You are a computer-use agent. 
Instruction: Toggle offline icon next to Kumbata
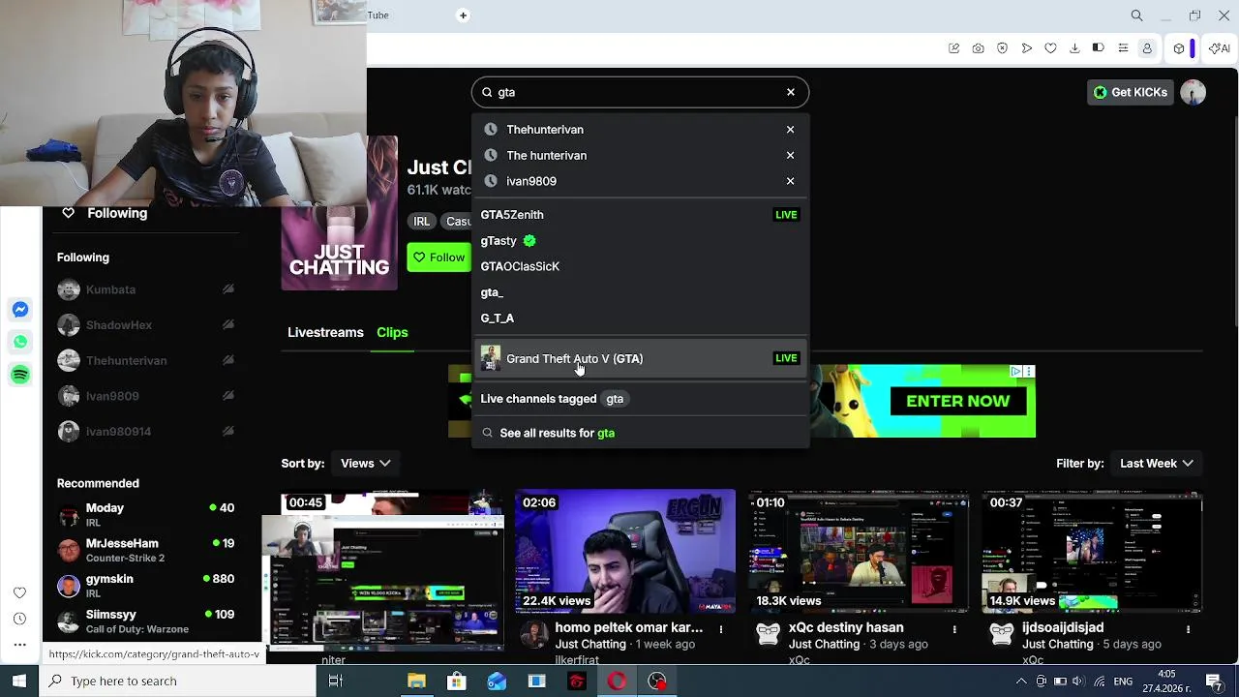[x=228, y=289]
